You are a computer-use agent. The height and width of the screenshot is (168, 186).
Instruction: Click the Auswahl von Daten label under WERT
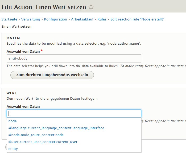pyautogui.click(x=23, y=106)
